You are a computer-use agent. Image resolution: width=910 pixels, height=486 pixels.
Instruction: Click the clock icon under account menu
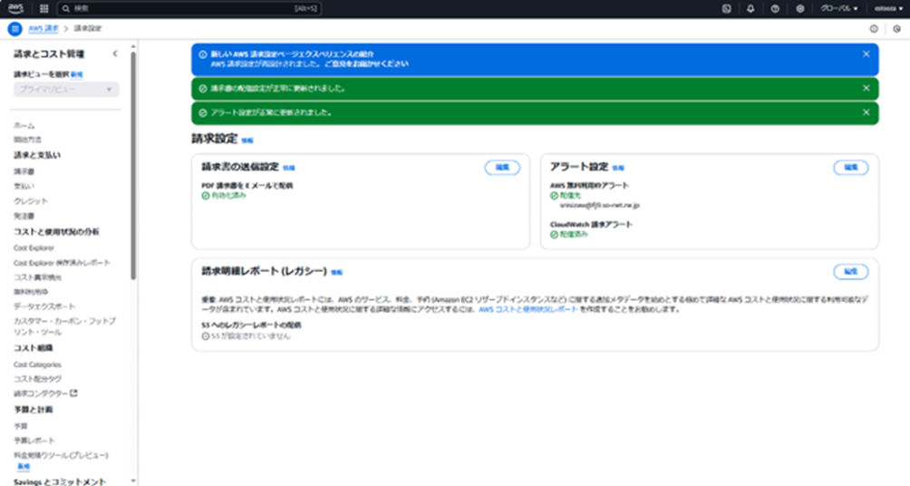[x=896, y=28]
